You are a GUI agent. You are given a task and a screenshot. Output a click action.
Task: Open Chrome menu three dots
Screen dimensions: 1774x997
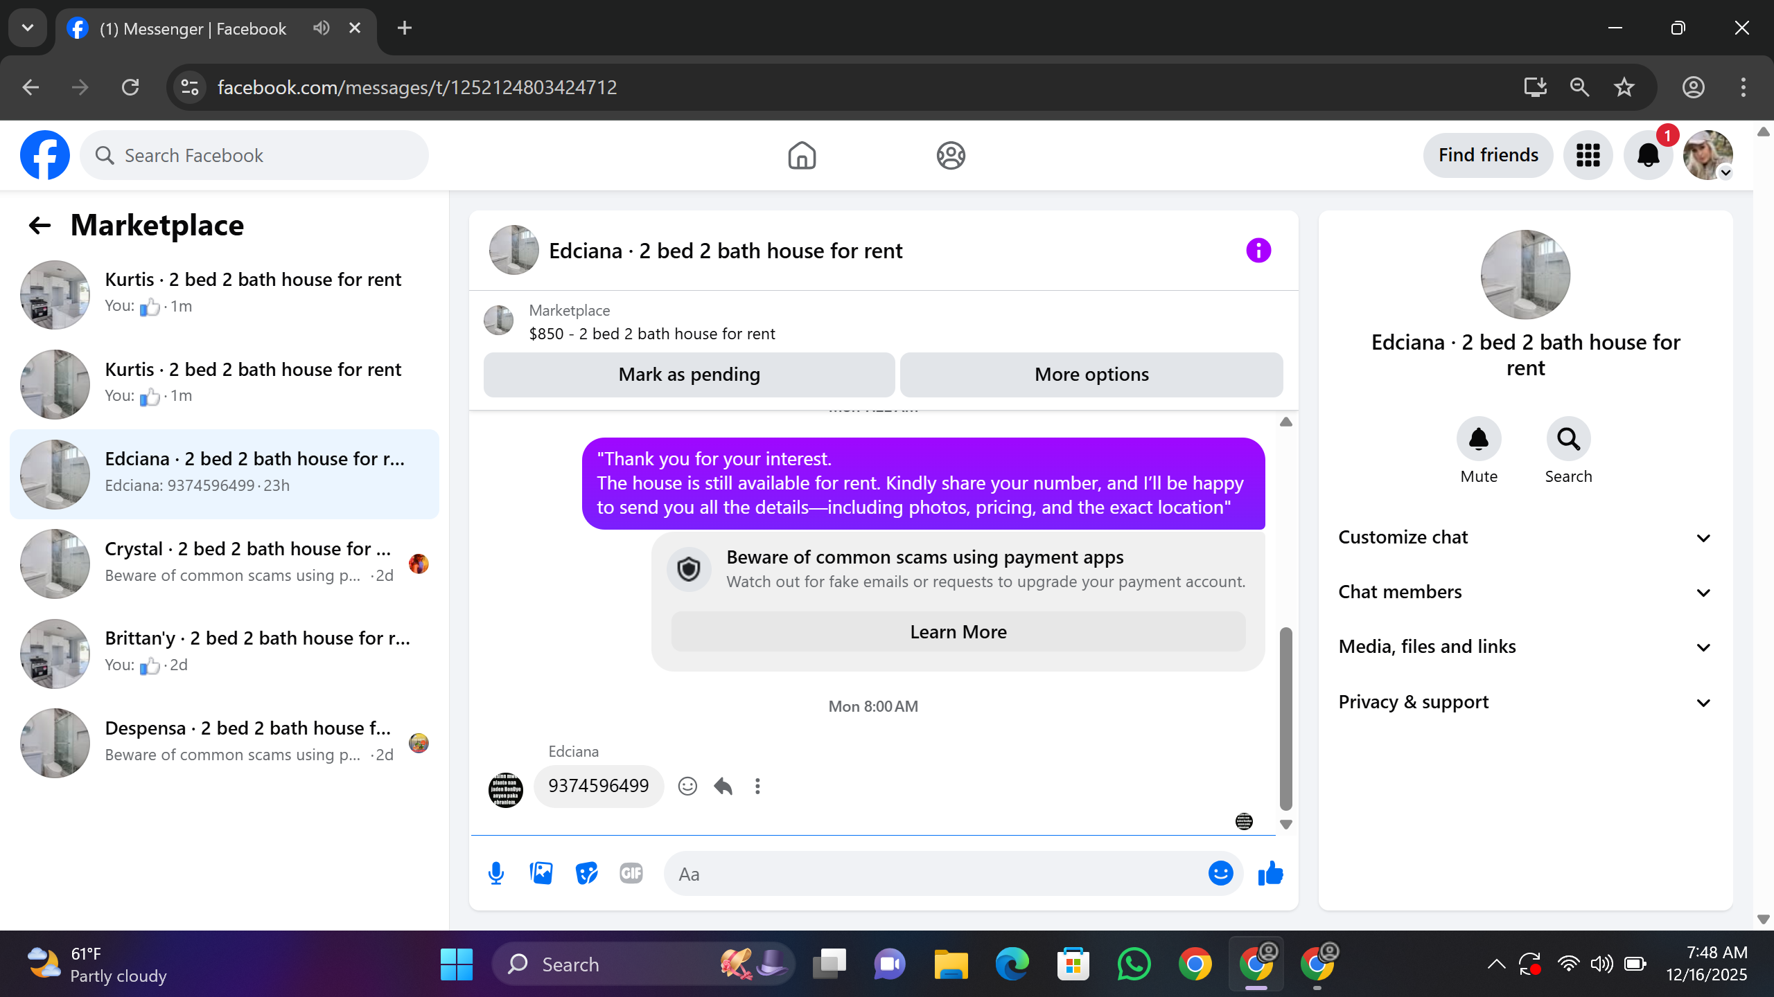1743,87
